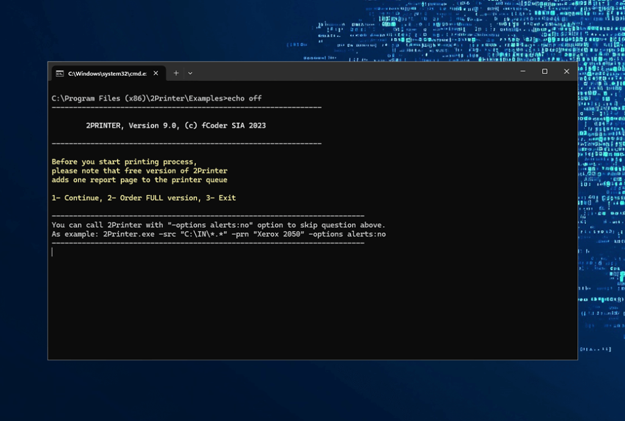Screen dimensions: 625x421
Task: Click the cmd icon in tab
Action: click(60, 73)
